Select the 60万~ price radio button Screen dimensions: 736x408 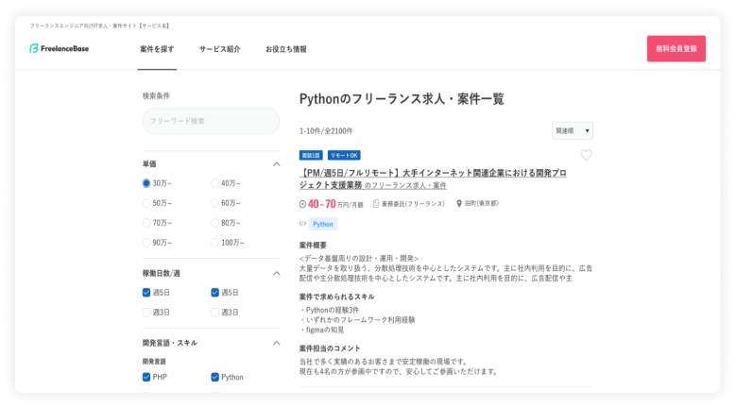214,203
